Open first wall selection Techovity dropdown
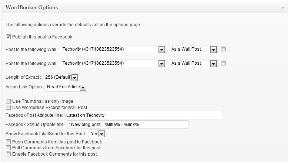The image size is (290, 163). click(161, 50)
